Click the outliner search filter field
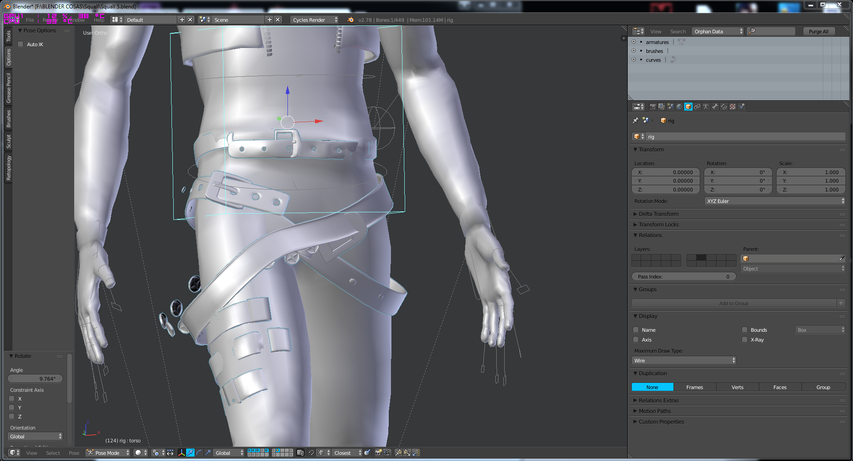The height and width of the screenshot is (461, 853). [x=771, y=31]
